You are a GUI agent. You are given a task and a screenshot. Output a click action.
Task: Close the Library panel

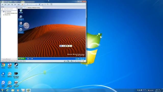pyautogui.click(x=16, y=7)
